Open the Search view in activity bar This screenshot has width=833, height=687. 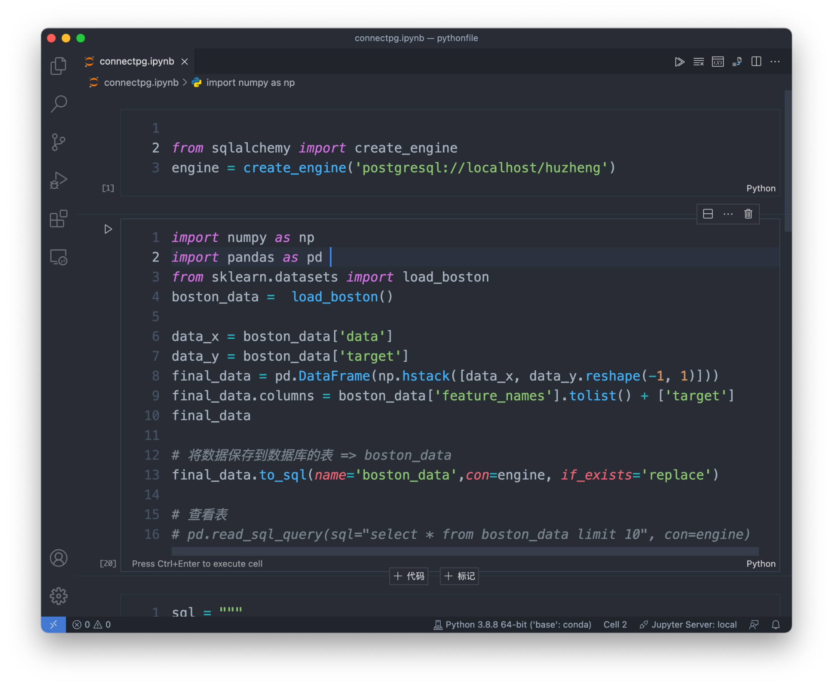(58, 104)
